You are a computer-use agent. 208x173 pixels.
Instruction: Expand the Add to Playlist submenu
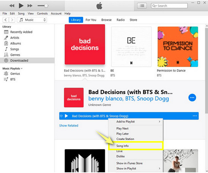136,122
